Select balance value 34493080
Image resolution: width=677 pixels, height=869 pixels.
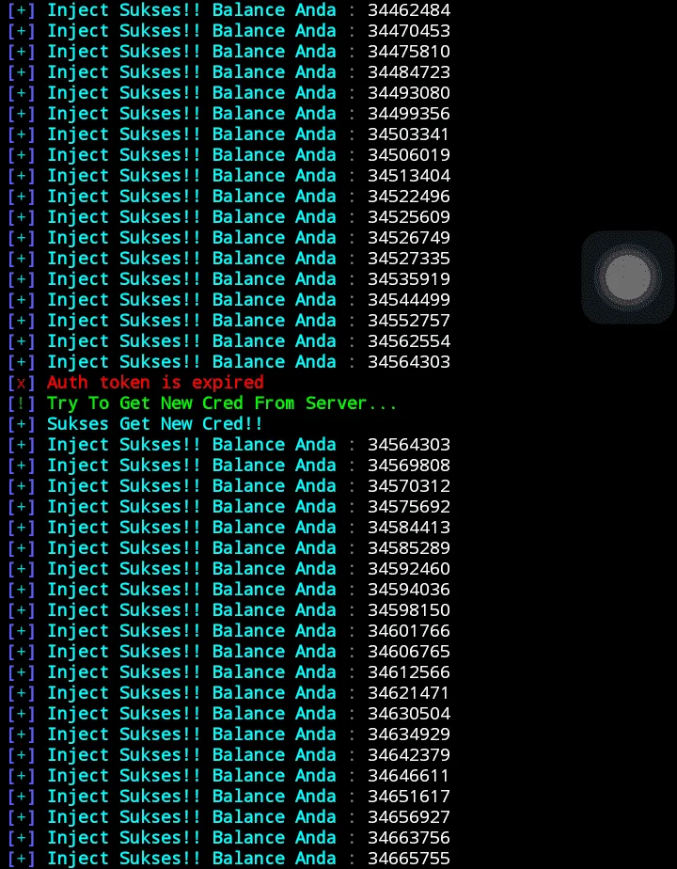[x=409, y=92]
